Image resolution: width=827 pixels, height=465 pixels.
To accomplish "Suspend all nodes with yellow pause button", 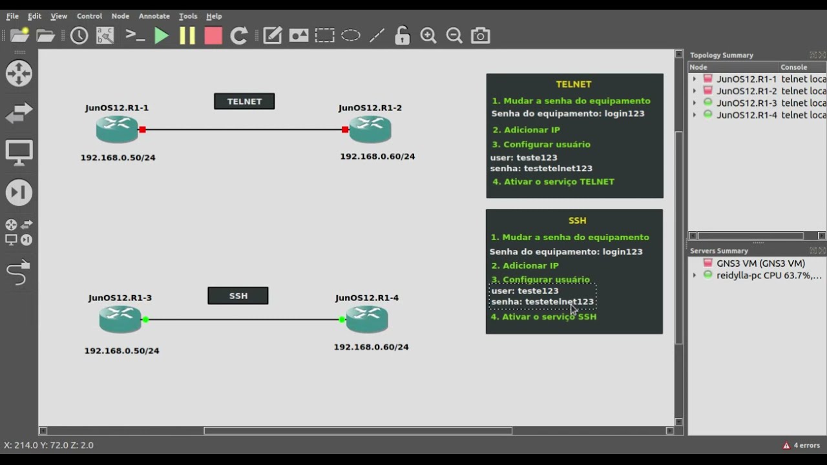I will pos(187,36).
